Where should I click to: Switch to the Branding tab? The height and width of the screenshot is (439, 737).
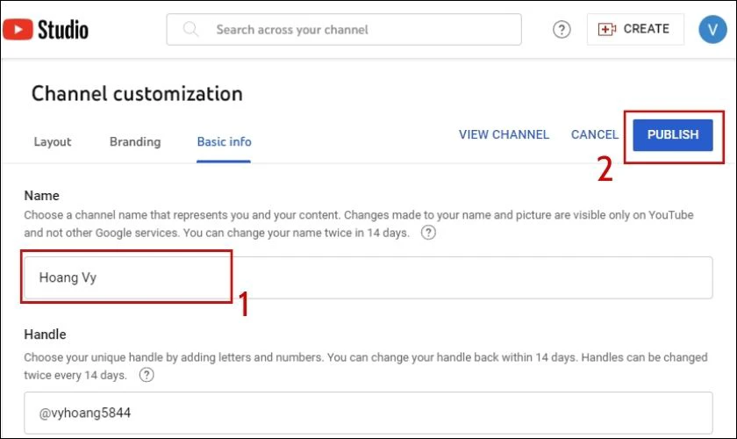[x=135, y=141]
